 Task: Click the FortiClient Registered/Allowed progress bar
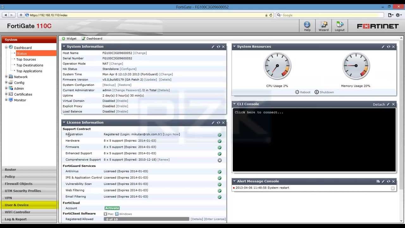(146, 219)
